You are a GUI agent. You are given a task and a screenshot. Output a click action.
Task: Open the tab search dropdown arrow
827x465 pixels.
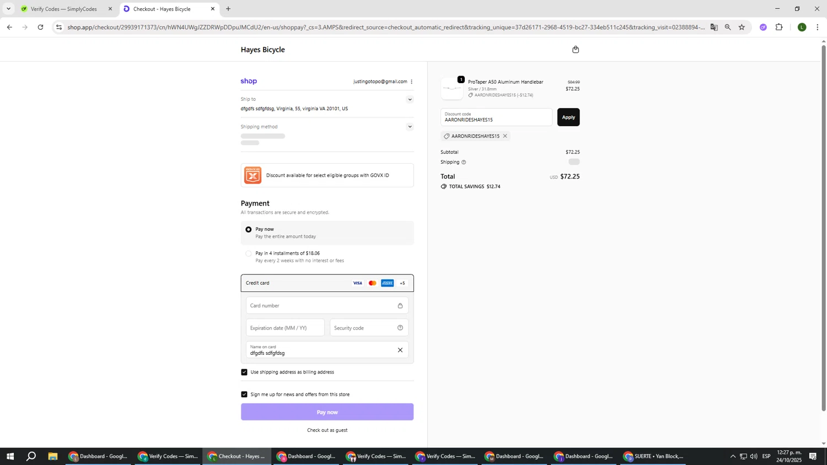click(8, 9)
